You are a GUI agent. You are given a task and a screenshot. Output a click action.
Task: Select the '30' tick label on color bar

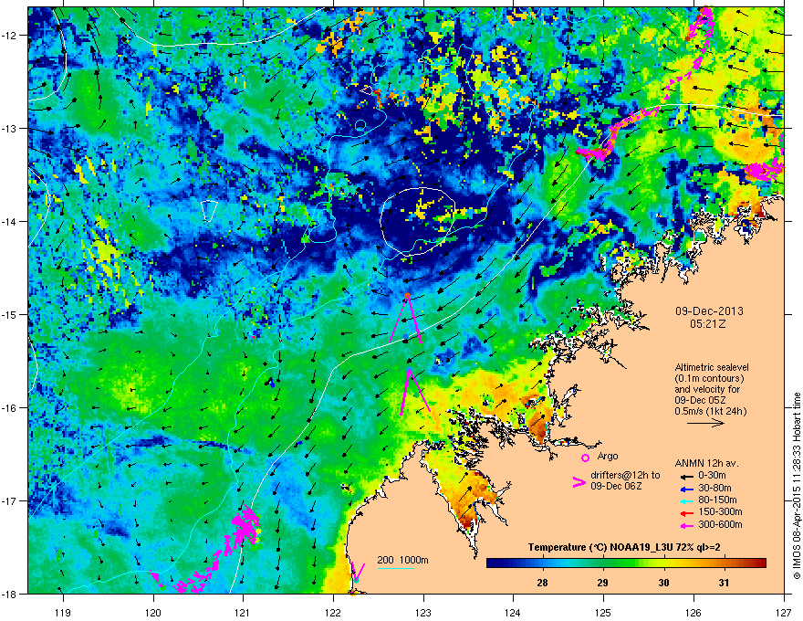tap(663, 583)
